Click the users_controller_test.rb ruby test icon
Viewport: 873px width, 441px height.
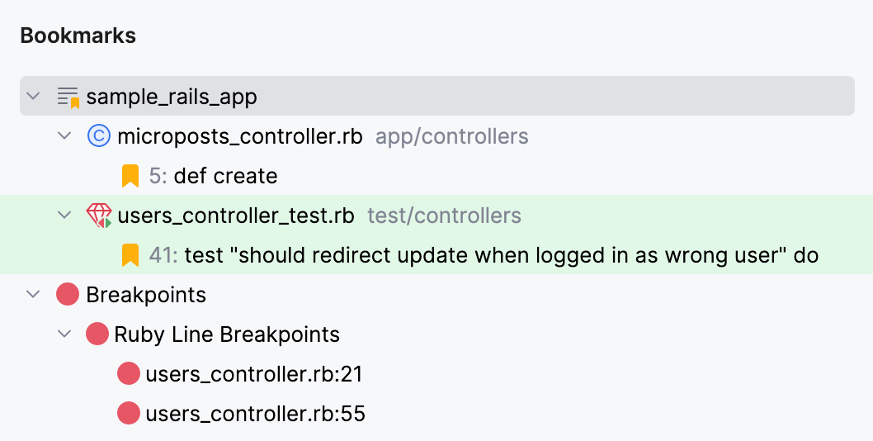[x=98, y=216]
